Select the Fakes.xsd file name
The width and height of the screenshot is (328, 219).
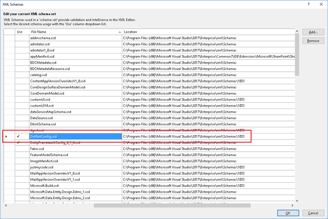(x=76, y=149)
